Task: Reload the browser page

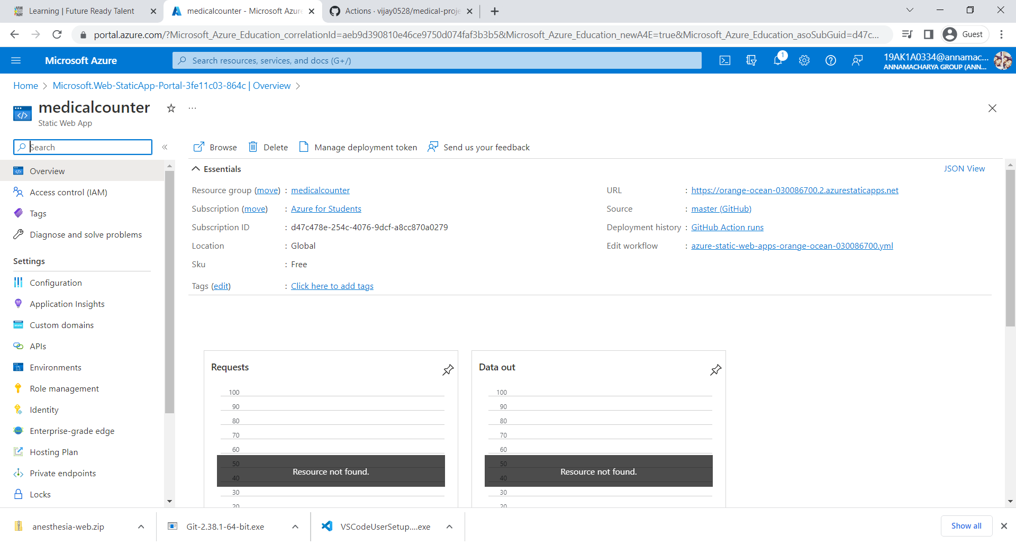Action: [57, 34]
